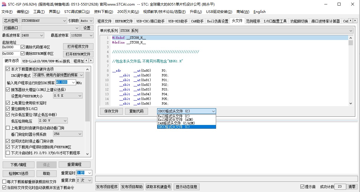This screenshot has height=192, width=360.
Task: Click the hardware options list vertical scrollbar
Action: click(x=88, y=111)
